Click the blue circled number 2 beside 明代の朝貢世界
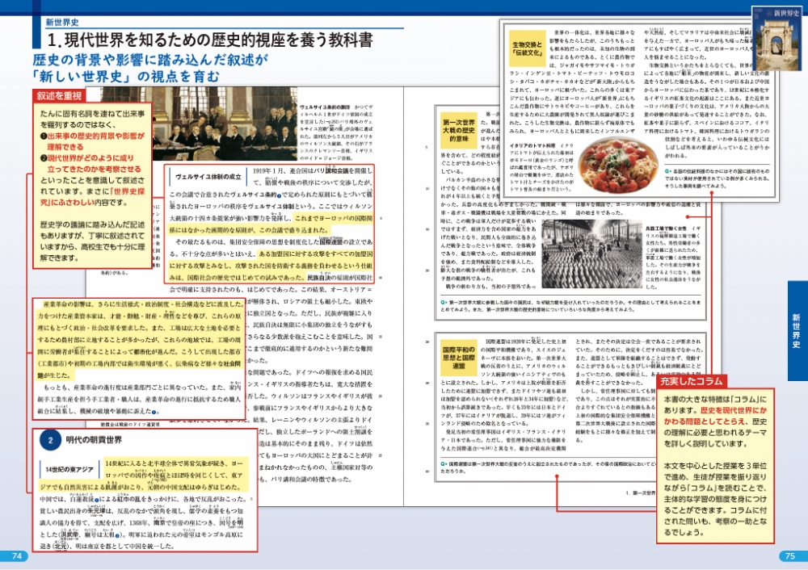The height and width of the screenshot is (570, 808). click(50, 440)
